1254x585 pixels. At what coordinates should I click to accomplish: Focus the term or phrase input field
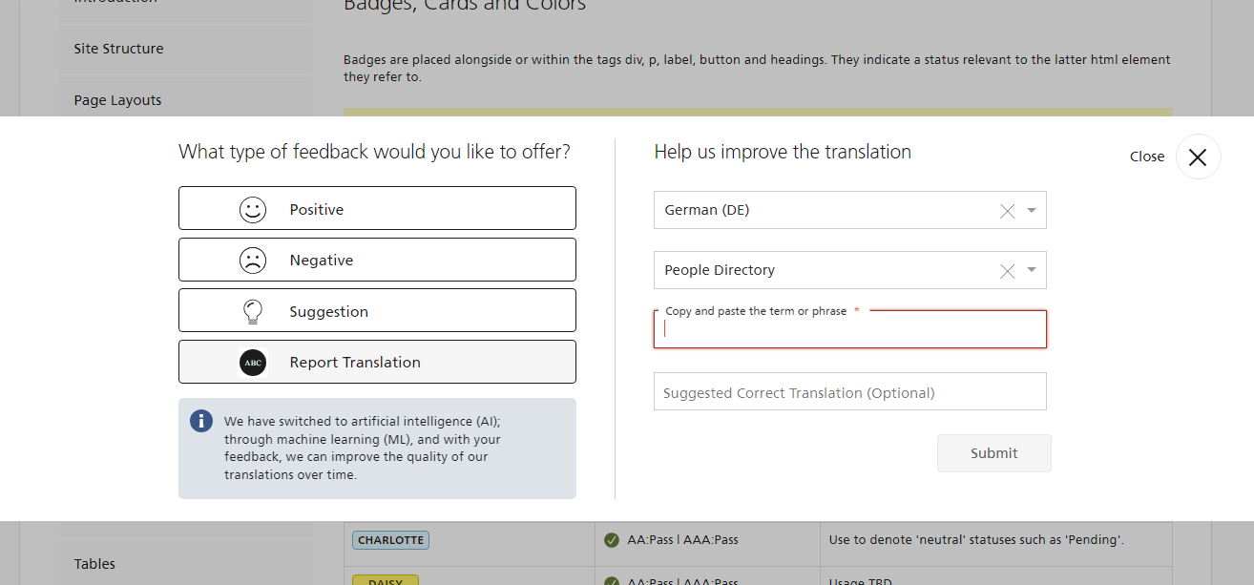click(x=849, y=330)
